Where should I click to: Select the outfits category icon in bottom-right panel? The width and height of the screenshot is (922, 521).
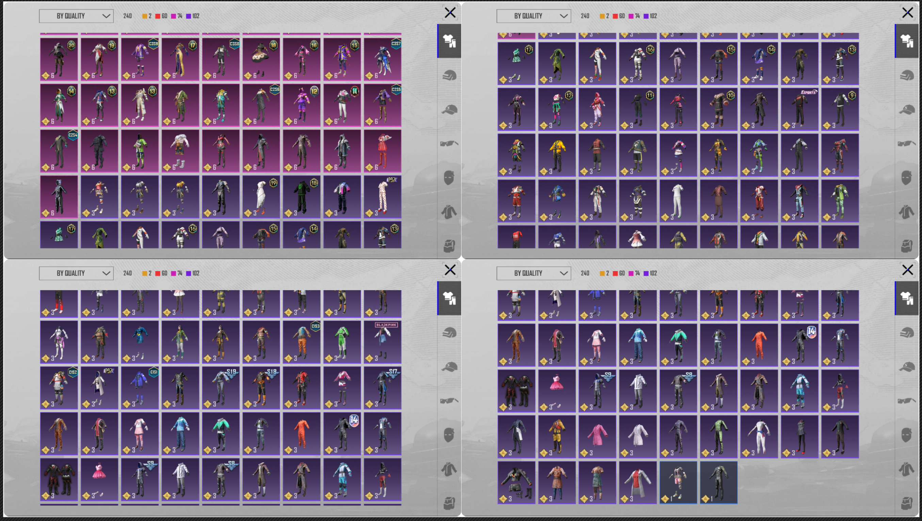coord(907,298)
